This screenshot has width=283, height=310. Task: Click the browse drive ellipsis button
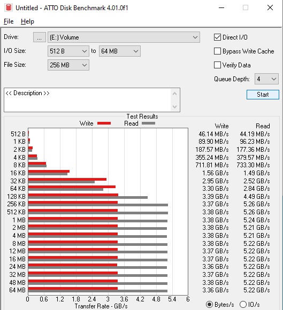(x=40, y=37)
